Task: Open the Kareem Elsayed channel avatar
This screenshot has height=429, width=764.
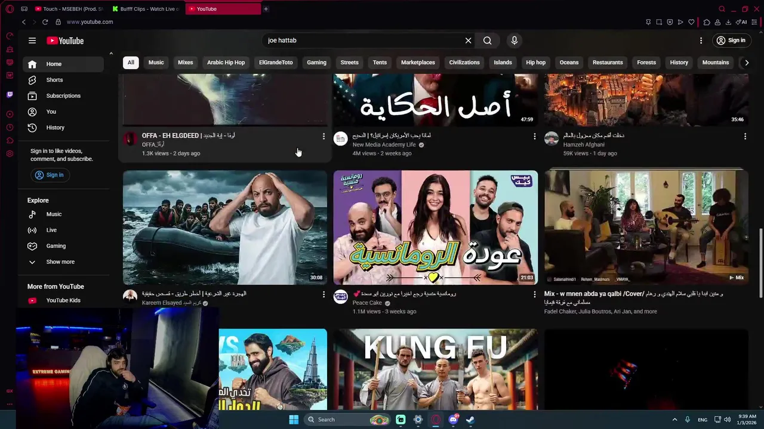Action: point(130,297)
